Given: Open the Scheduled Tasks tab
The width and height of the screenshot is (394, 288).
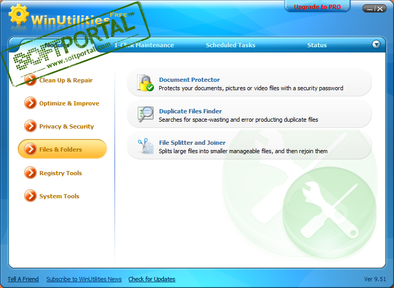Looking at the screenshot, I should (x=231, y=45).
